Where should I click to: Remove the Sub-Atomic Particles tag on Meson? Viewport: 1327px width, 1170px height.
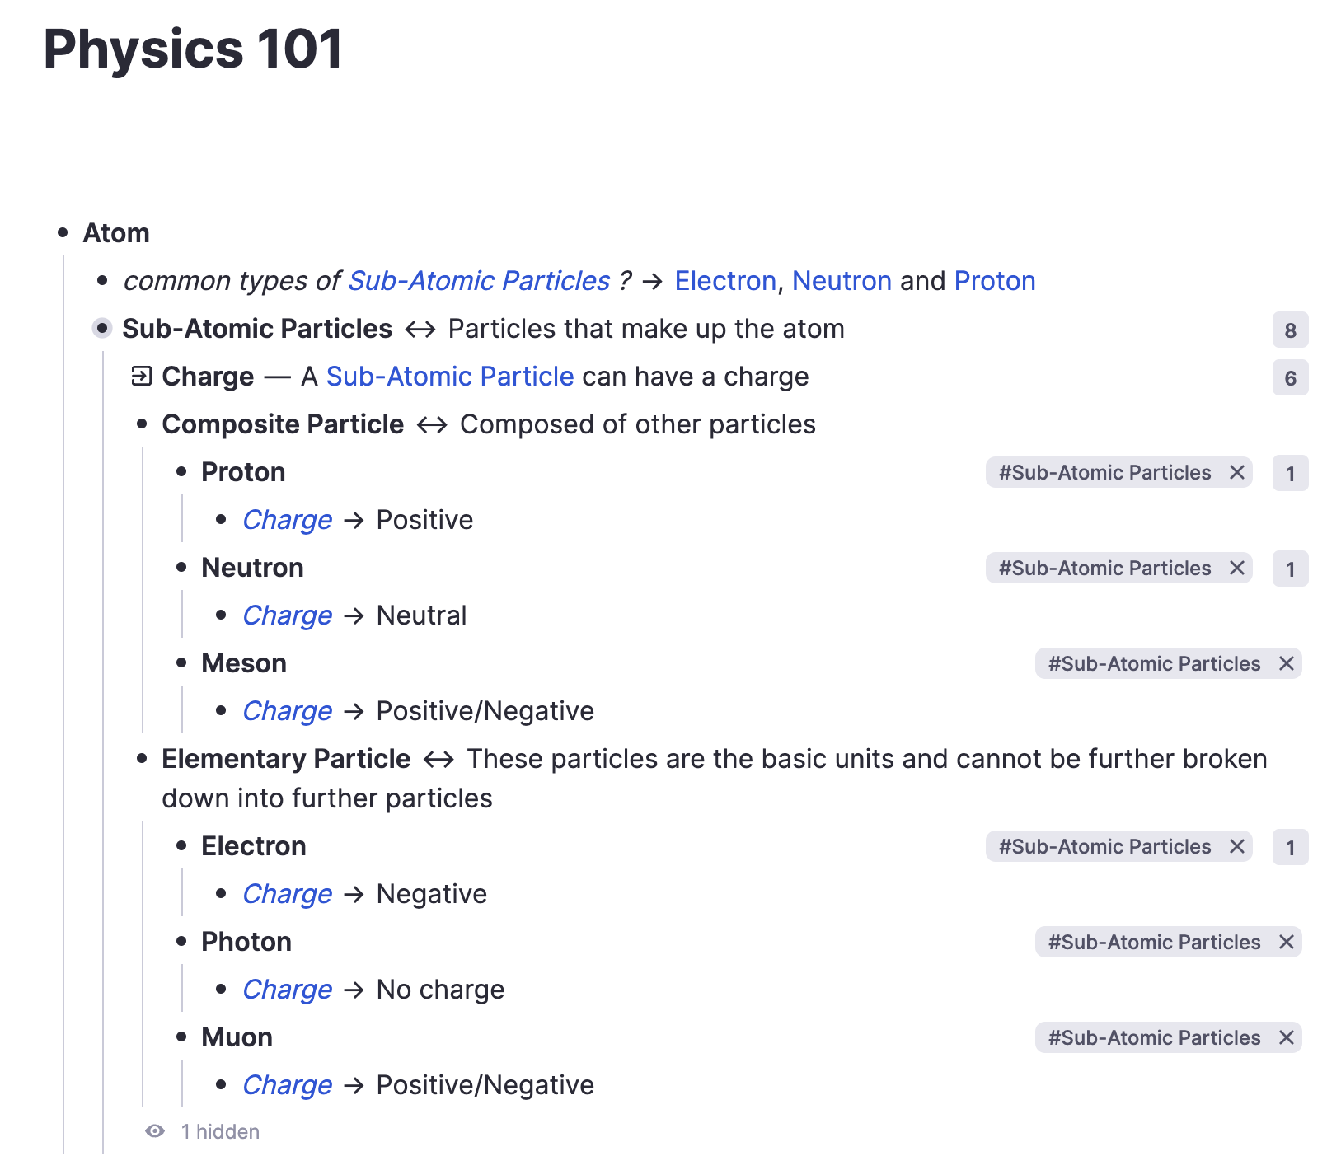tap(1286, 664)
